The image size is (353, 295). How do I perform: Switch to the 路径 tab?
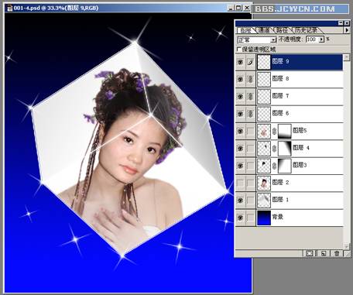(282, 30)
